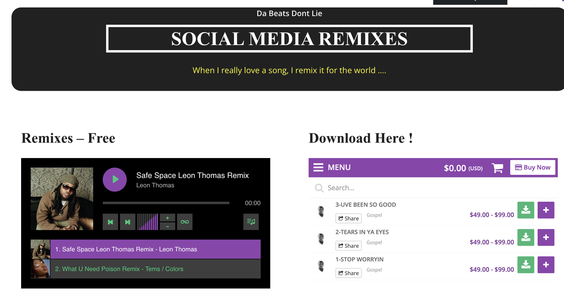Click Gospel tag under 3-UVE BEEN SO GOOD
The image size is (564, 295).
(374, 215)
